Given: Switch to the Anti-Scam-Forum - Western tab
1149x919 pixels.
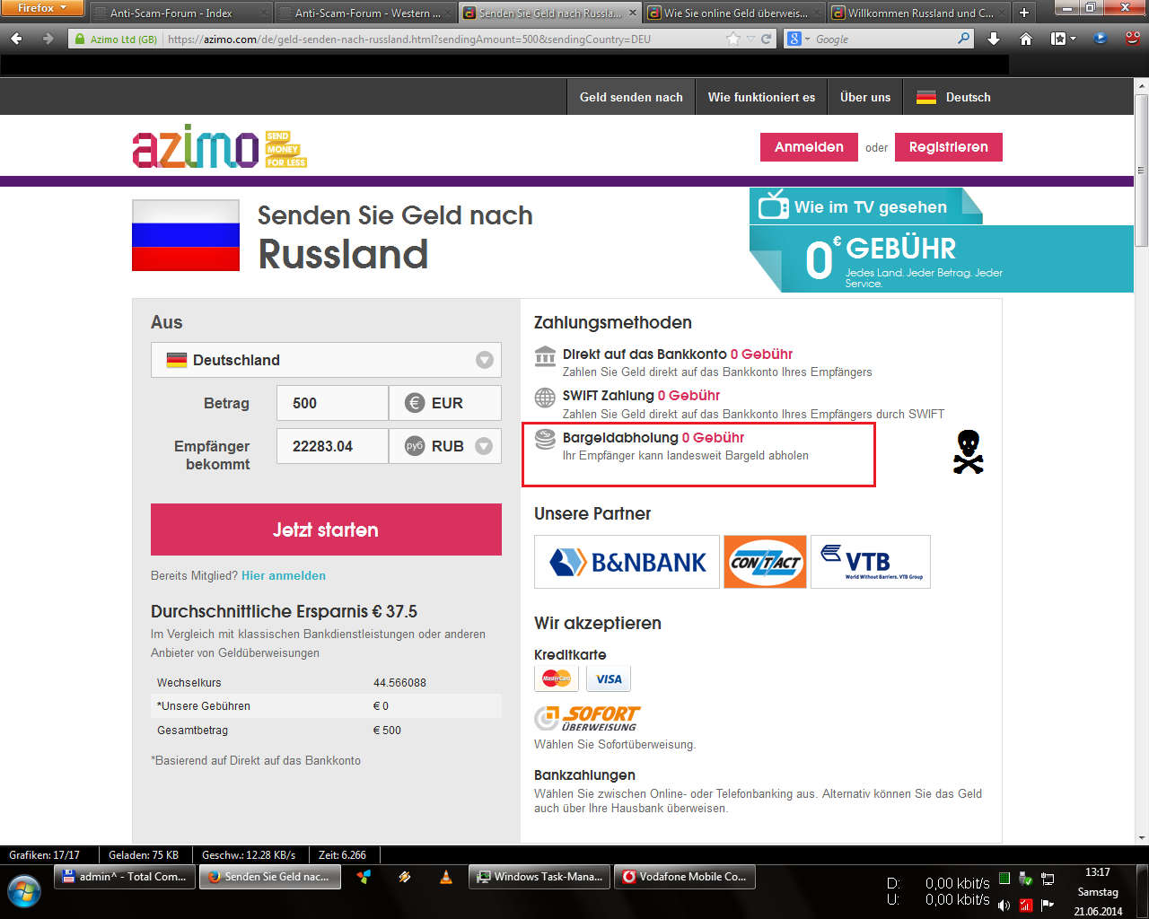Looking at the screenshot, I should (365, 13).
